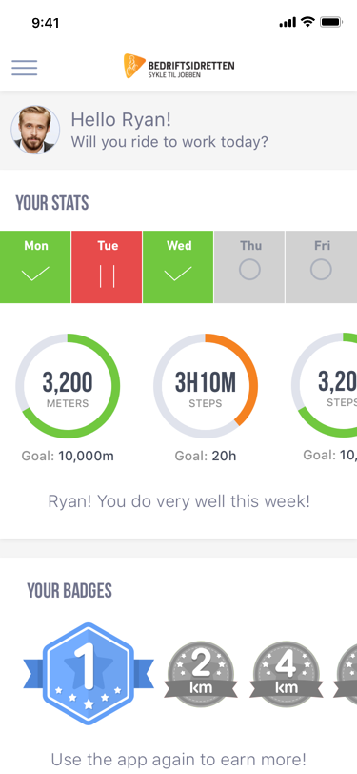Screen dimensions: 357x774
Task: Open the 3H10M orange progress ring
Action: click(206, 386)
